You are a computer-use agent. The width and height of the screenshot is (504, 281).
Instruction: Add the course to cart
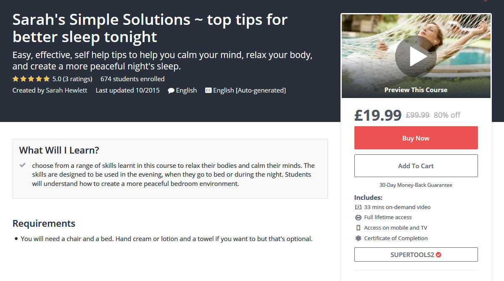click(x=416, y=166)
